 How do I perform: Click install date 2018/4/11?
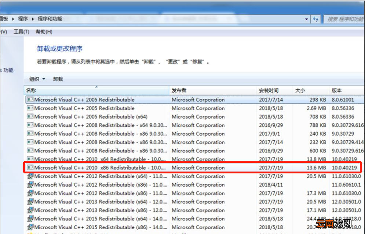(x=271, y=184)
